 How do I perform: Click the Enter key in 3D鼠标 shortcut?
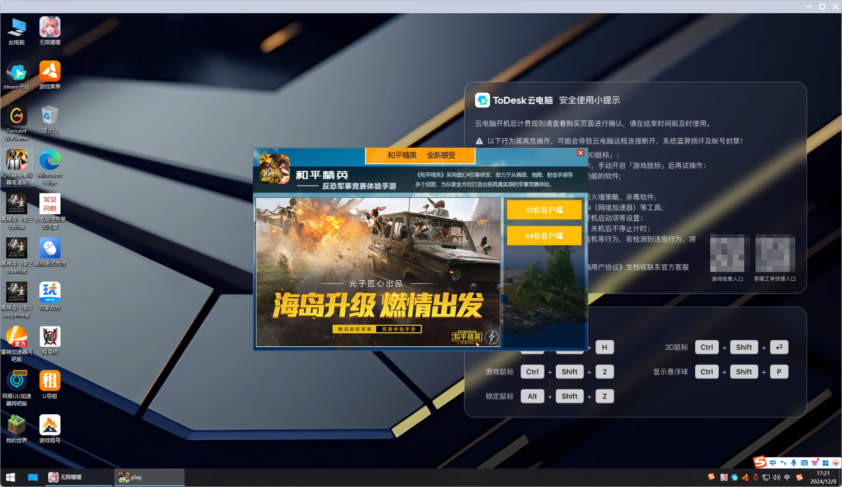coord(779,347)
